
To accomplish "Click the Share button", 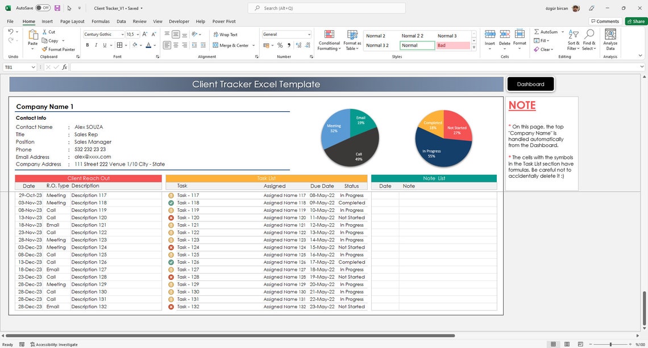I will [635, 21].
